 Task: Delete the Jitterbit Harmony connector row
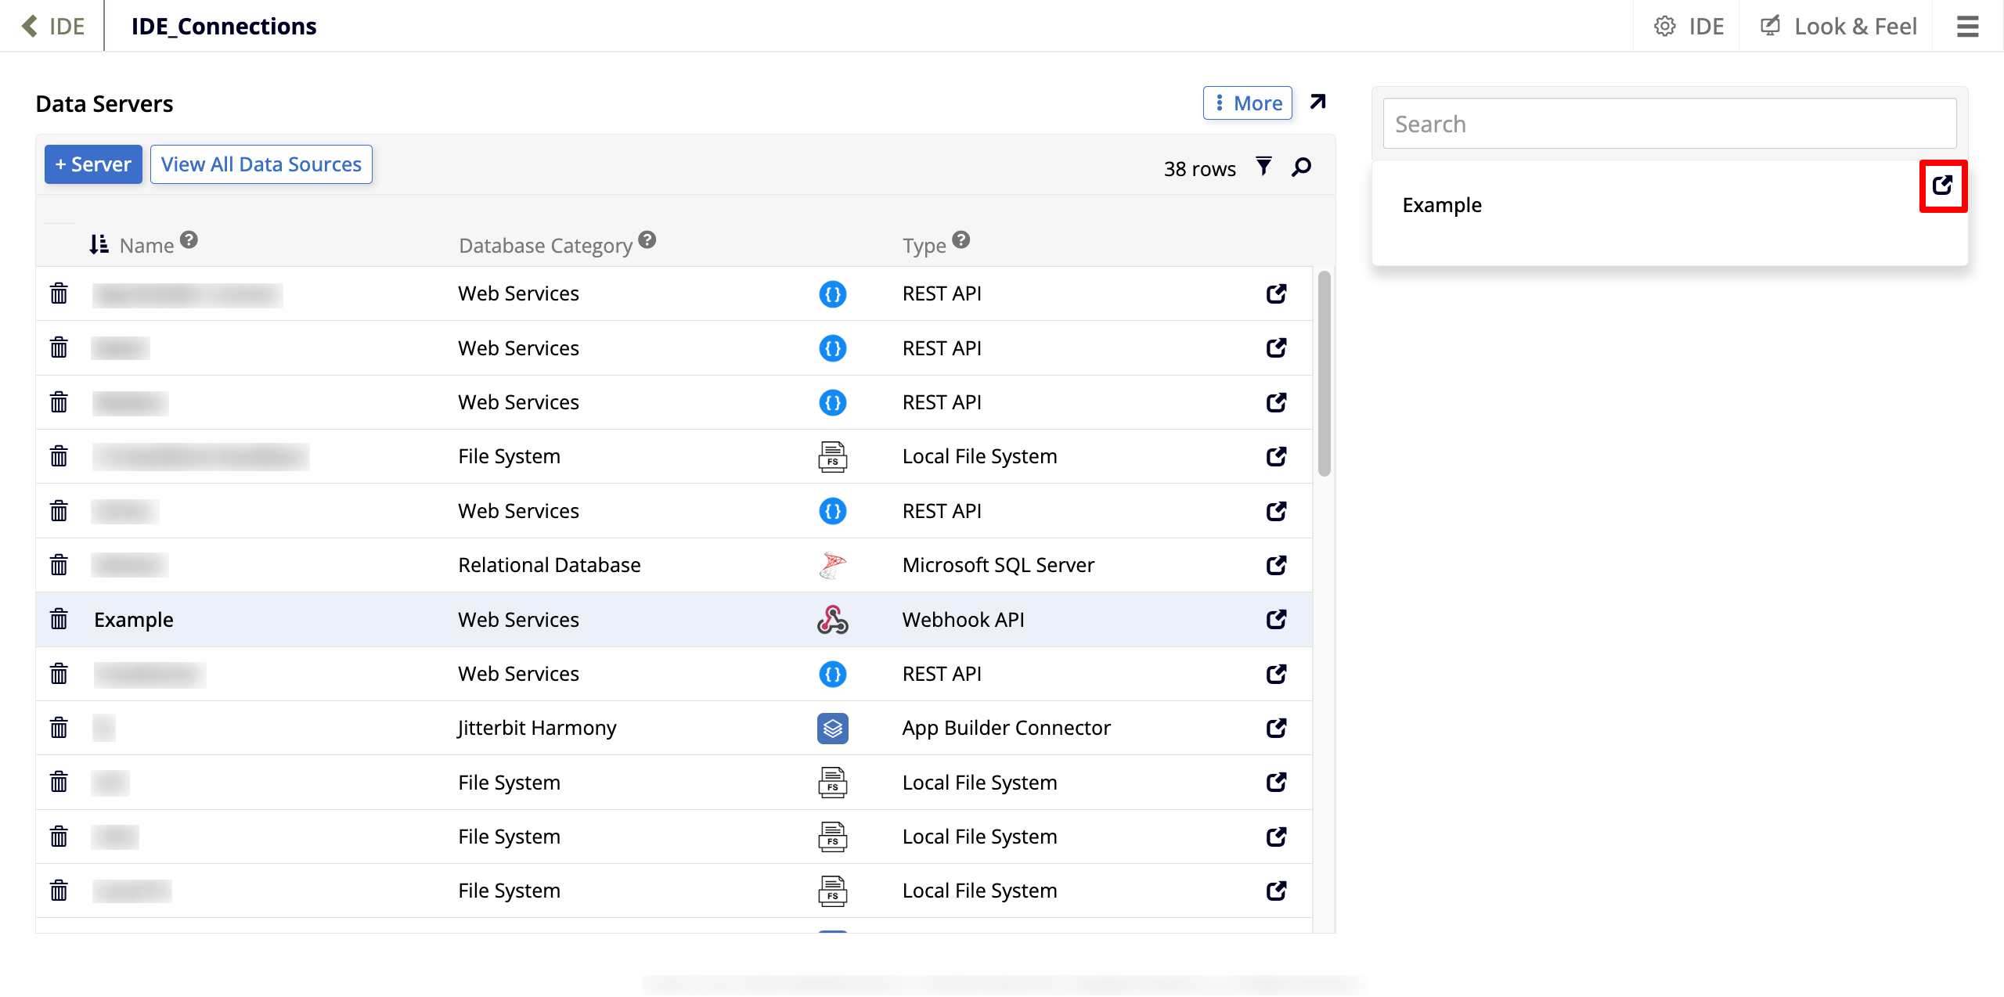point(59,728)
